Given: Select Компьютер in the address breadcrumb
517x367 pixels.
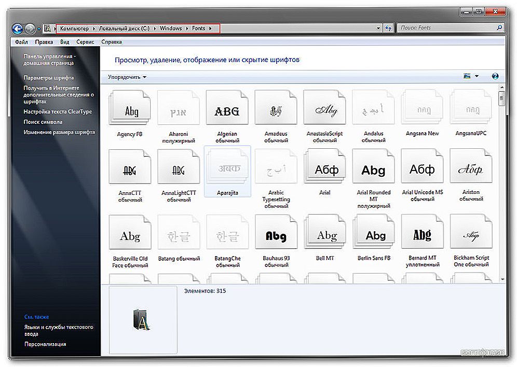Looking at the screenshot, I should pos(74,29).
